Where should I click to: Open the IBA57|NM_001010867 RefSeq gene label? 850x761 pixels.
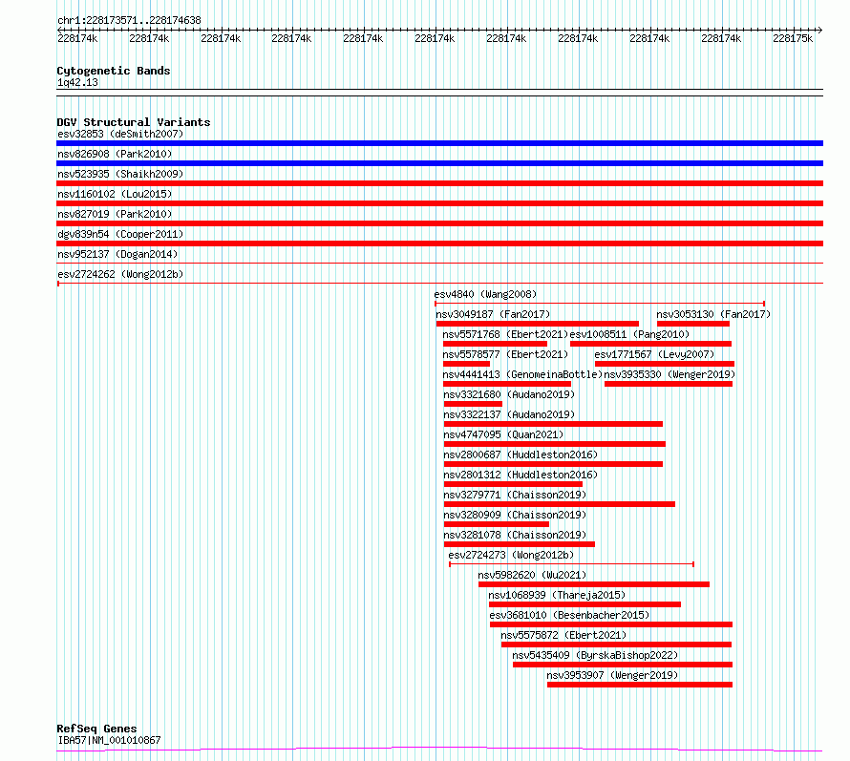(109, 740)
